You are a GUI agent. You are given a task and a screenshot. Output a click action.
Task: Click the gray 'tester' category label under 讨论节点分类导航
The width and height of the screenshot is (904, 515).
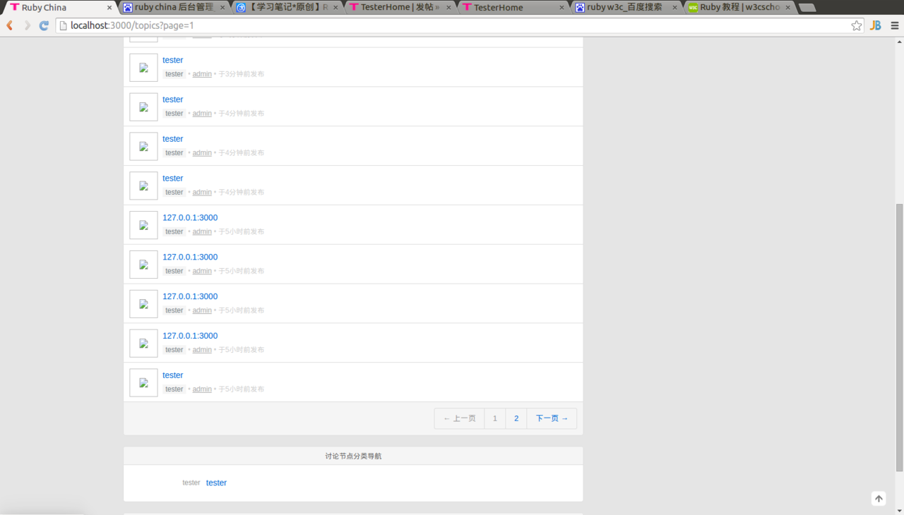coord(191,483)
